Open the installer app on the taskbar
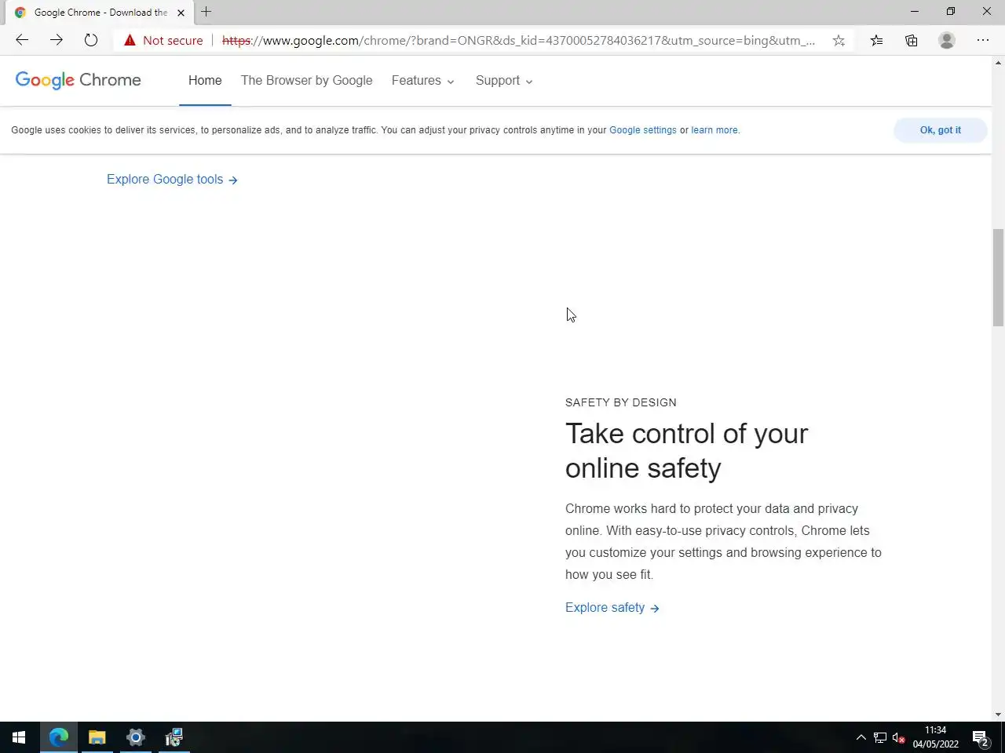1005x753 pixels. click(x=174, y=737)
